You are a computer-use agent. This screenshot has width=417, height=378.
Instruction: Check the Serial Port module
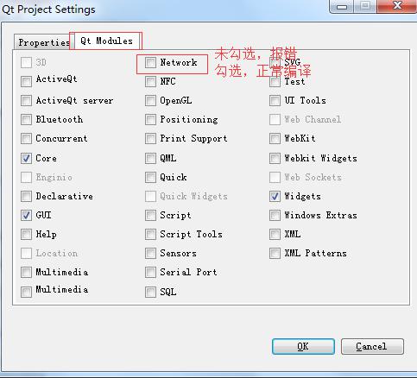pyautogui.click(x=150, y=272)
